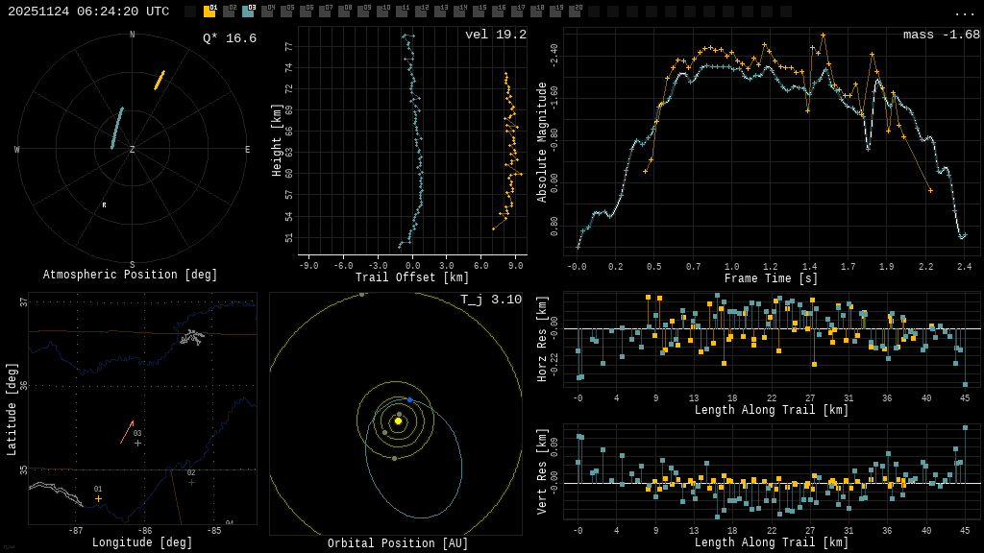Enable the station 02 box in the top bar

tap(229, 12)
